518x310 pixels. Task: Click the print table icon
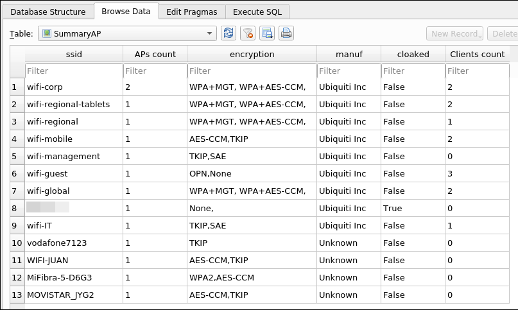click(x=286, y=33)
